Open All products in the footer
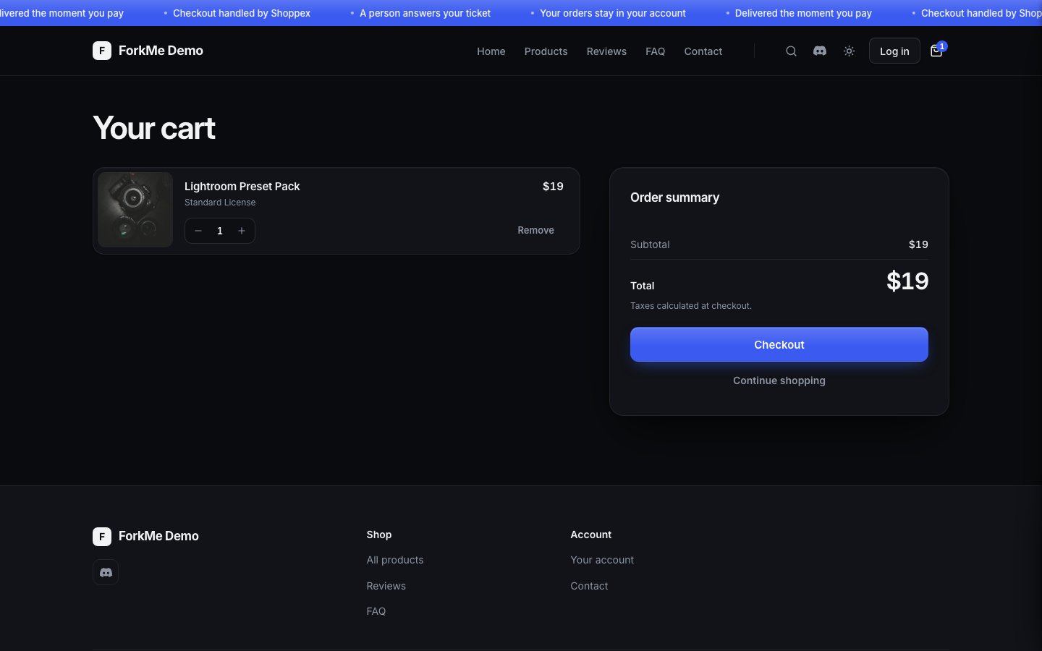 tap(395, 560)
